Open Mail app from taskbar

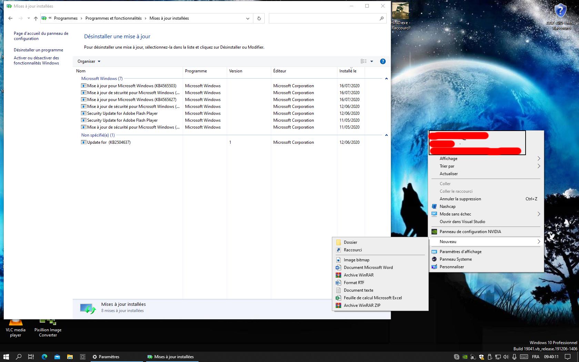pyautogui.click(x=57, y=357)
